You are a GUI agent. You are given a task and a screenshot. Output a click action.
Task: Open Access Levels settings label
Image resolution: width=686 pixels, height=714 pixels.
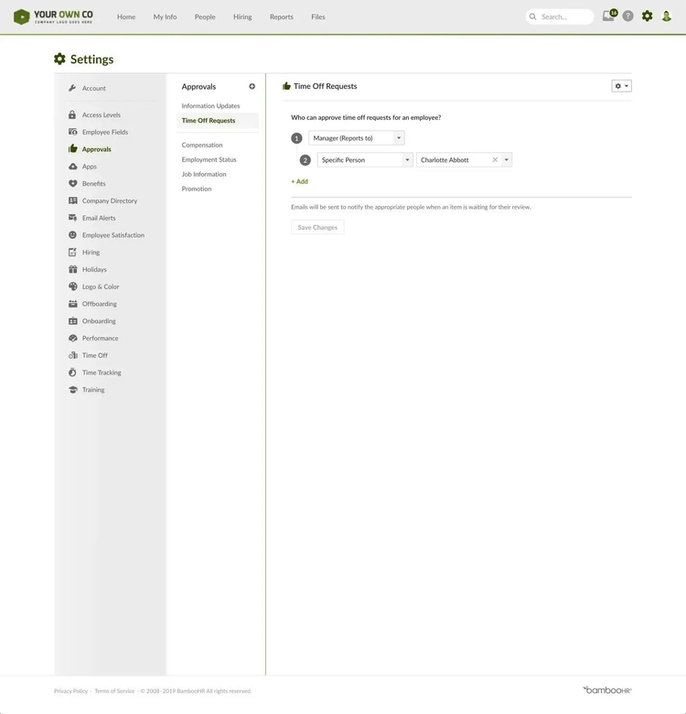click(101, 114)
